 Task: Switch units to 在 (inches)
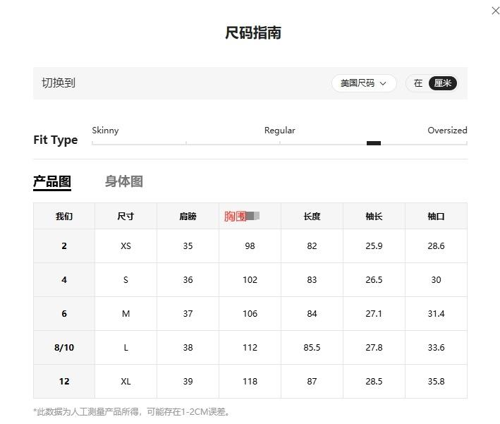point(418,83)
